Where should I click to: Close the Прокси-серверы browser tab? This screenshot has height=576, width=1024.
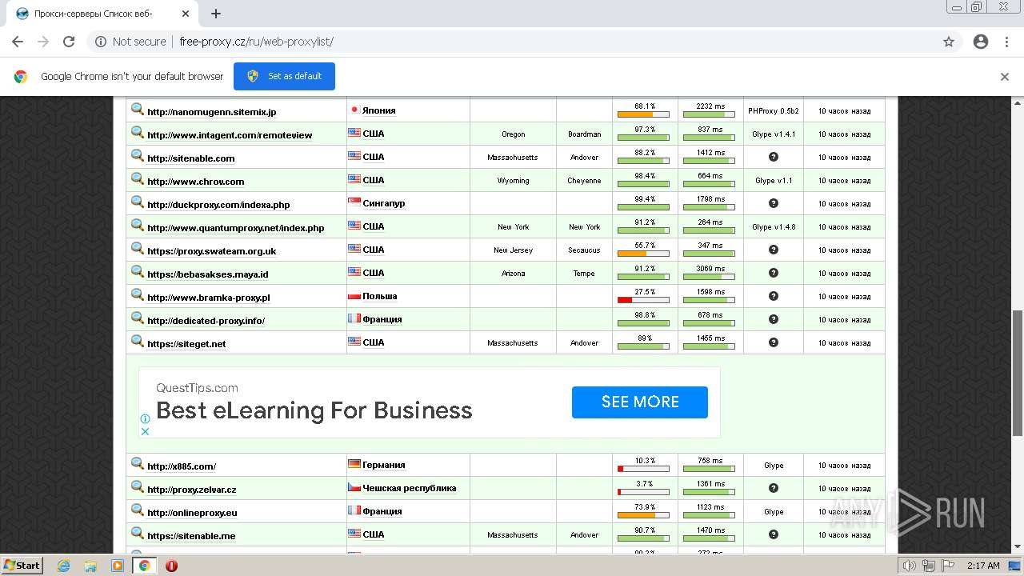[x=186, y=14]
